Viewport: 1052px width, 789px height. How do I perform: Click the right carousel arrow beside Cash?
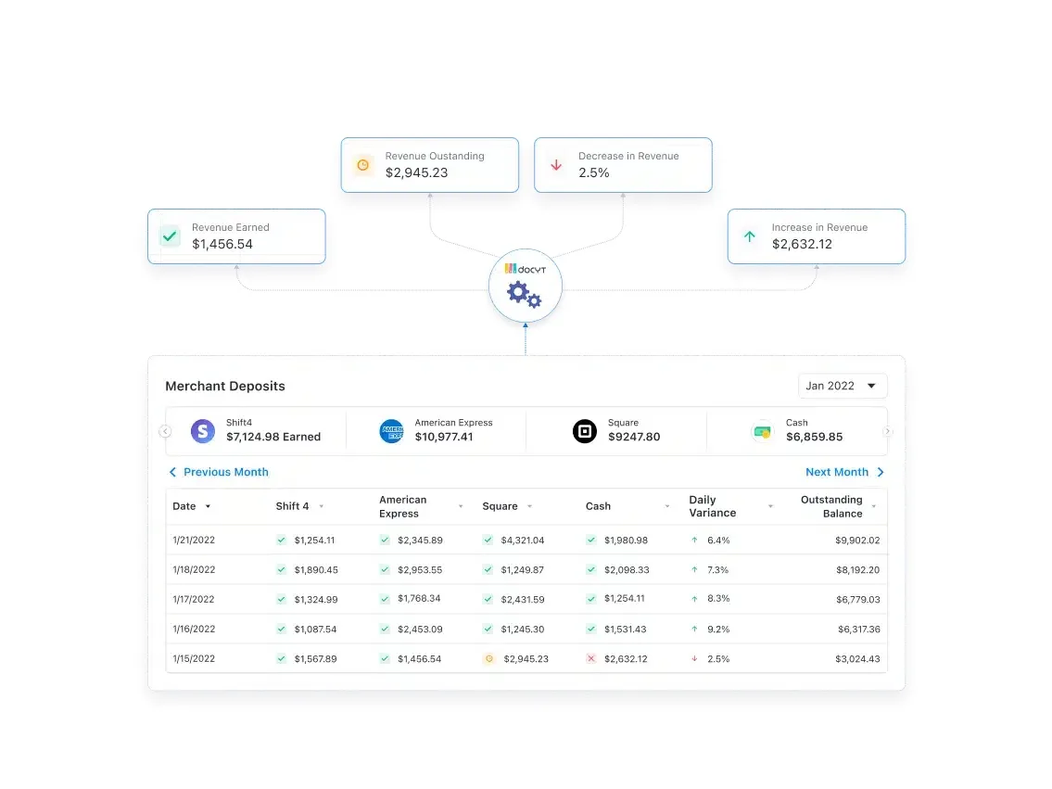coord(888,431)
